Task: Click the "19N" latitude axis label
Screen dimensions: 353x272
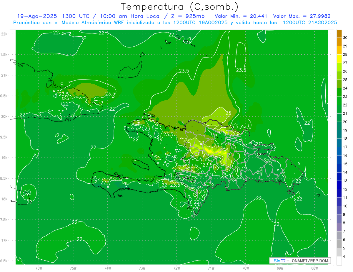Action: 5,158
